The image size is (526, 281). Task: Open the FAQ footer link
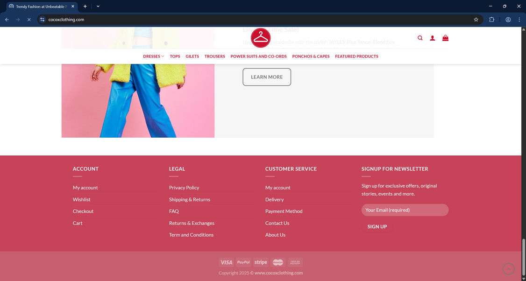tap(174, 211)
